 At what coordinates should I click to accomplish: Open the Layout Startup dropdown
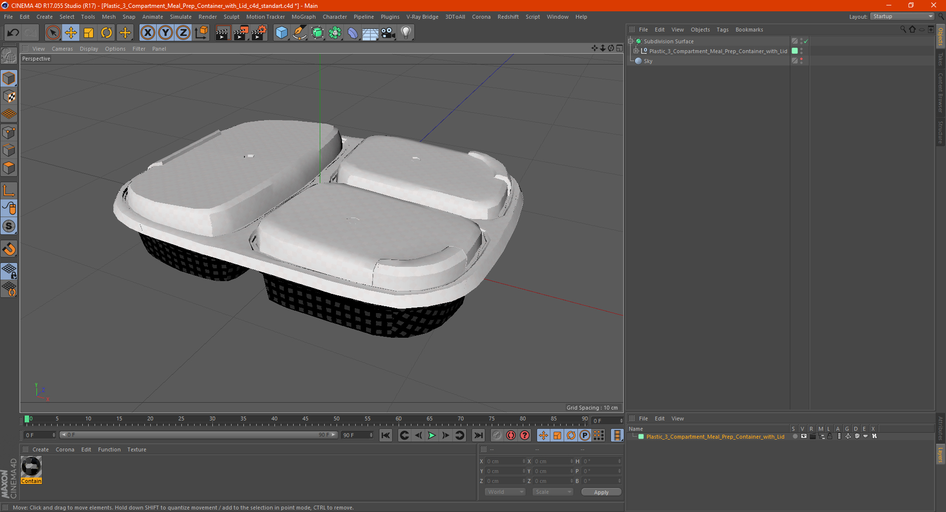902,16
